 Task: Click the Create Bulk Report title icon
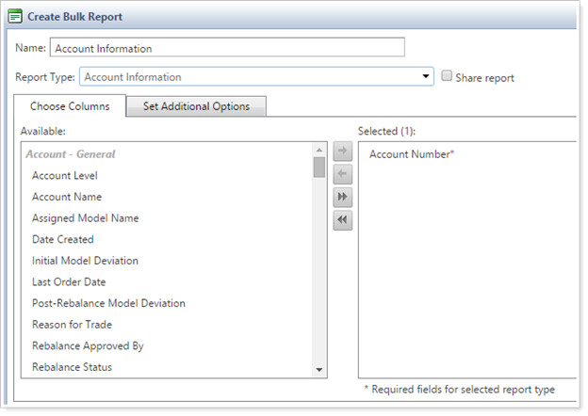pos(14,17)
